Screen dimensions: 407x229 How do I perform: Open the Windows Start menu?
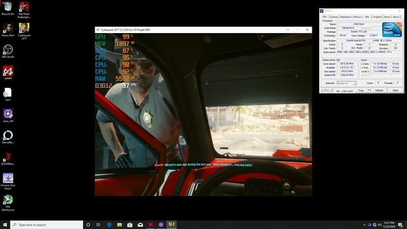(x=5, y=225)
